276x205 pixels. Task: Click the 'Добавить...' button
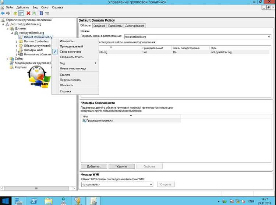tap(94, 166)
